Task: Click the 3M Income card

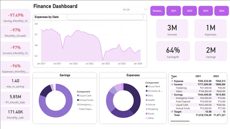Action: coord(172,29)
